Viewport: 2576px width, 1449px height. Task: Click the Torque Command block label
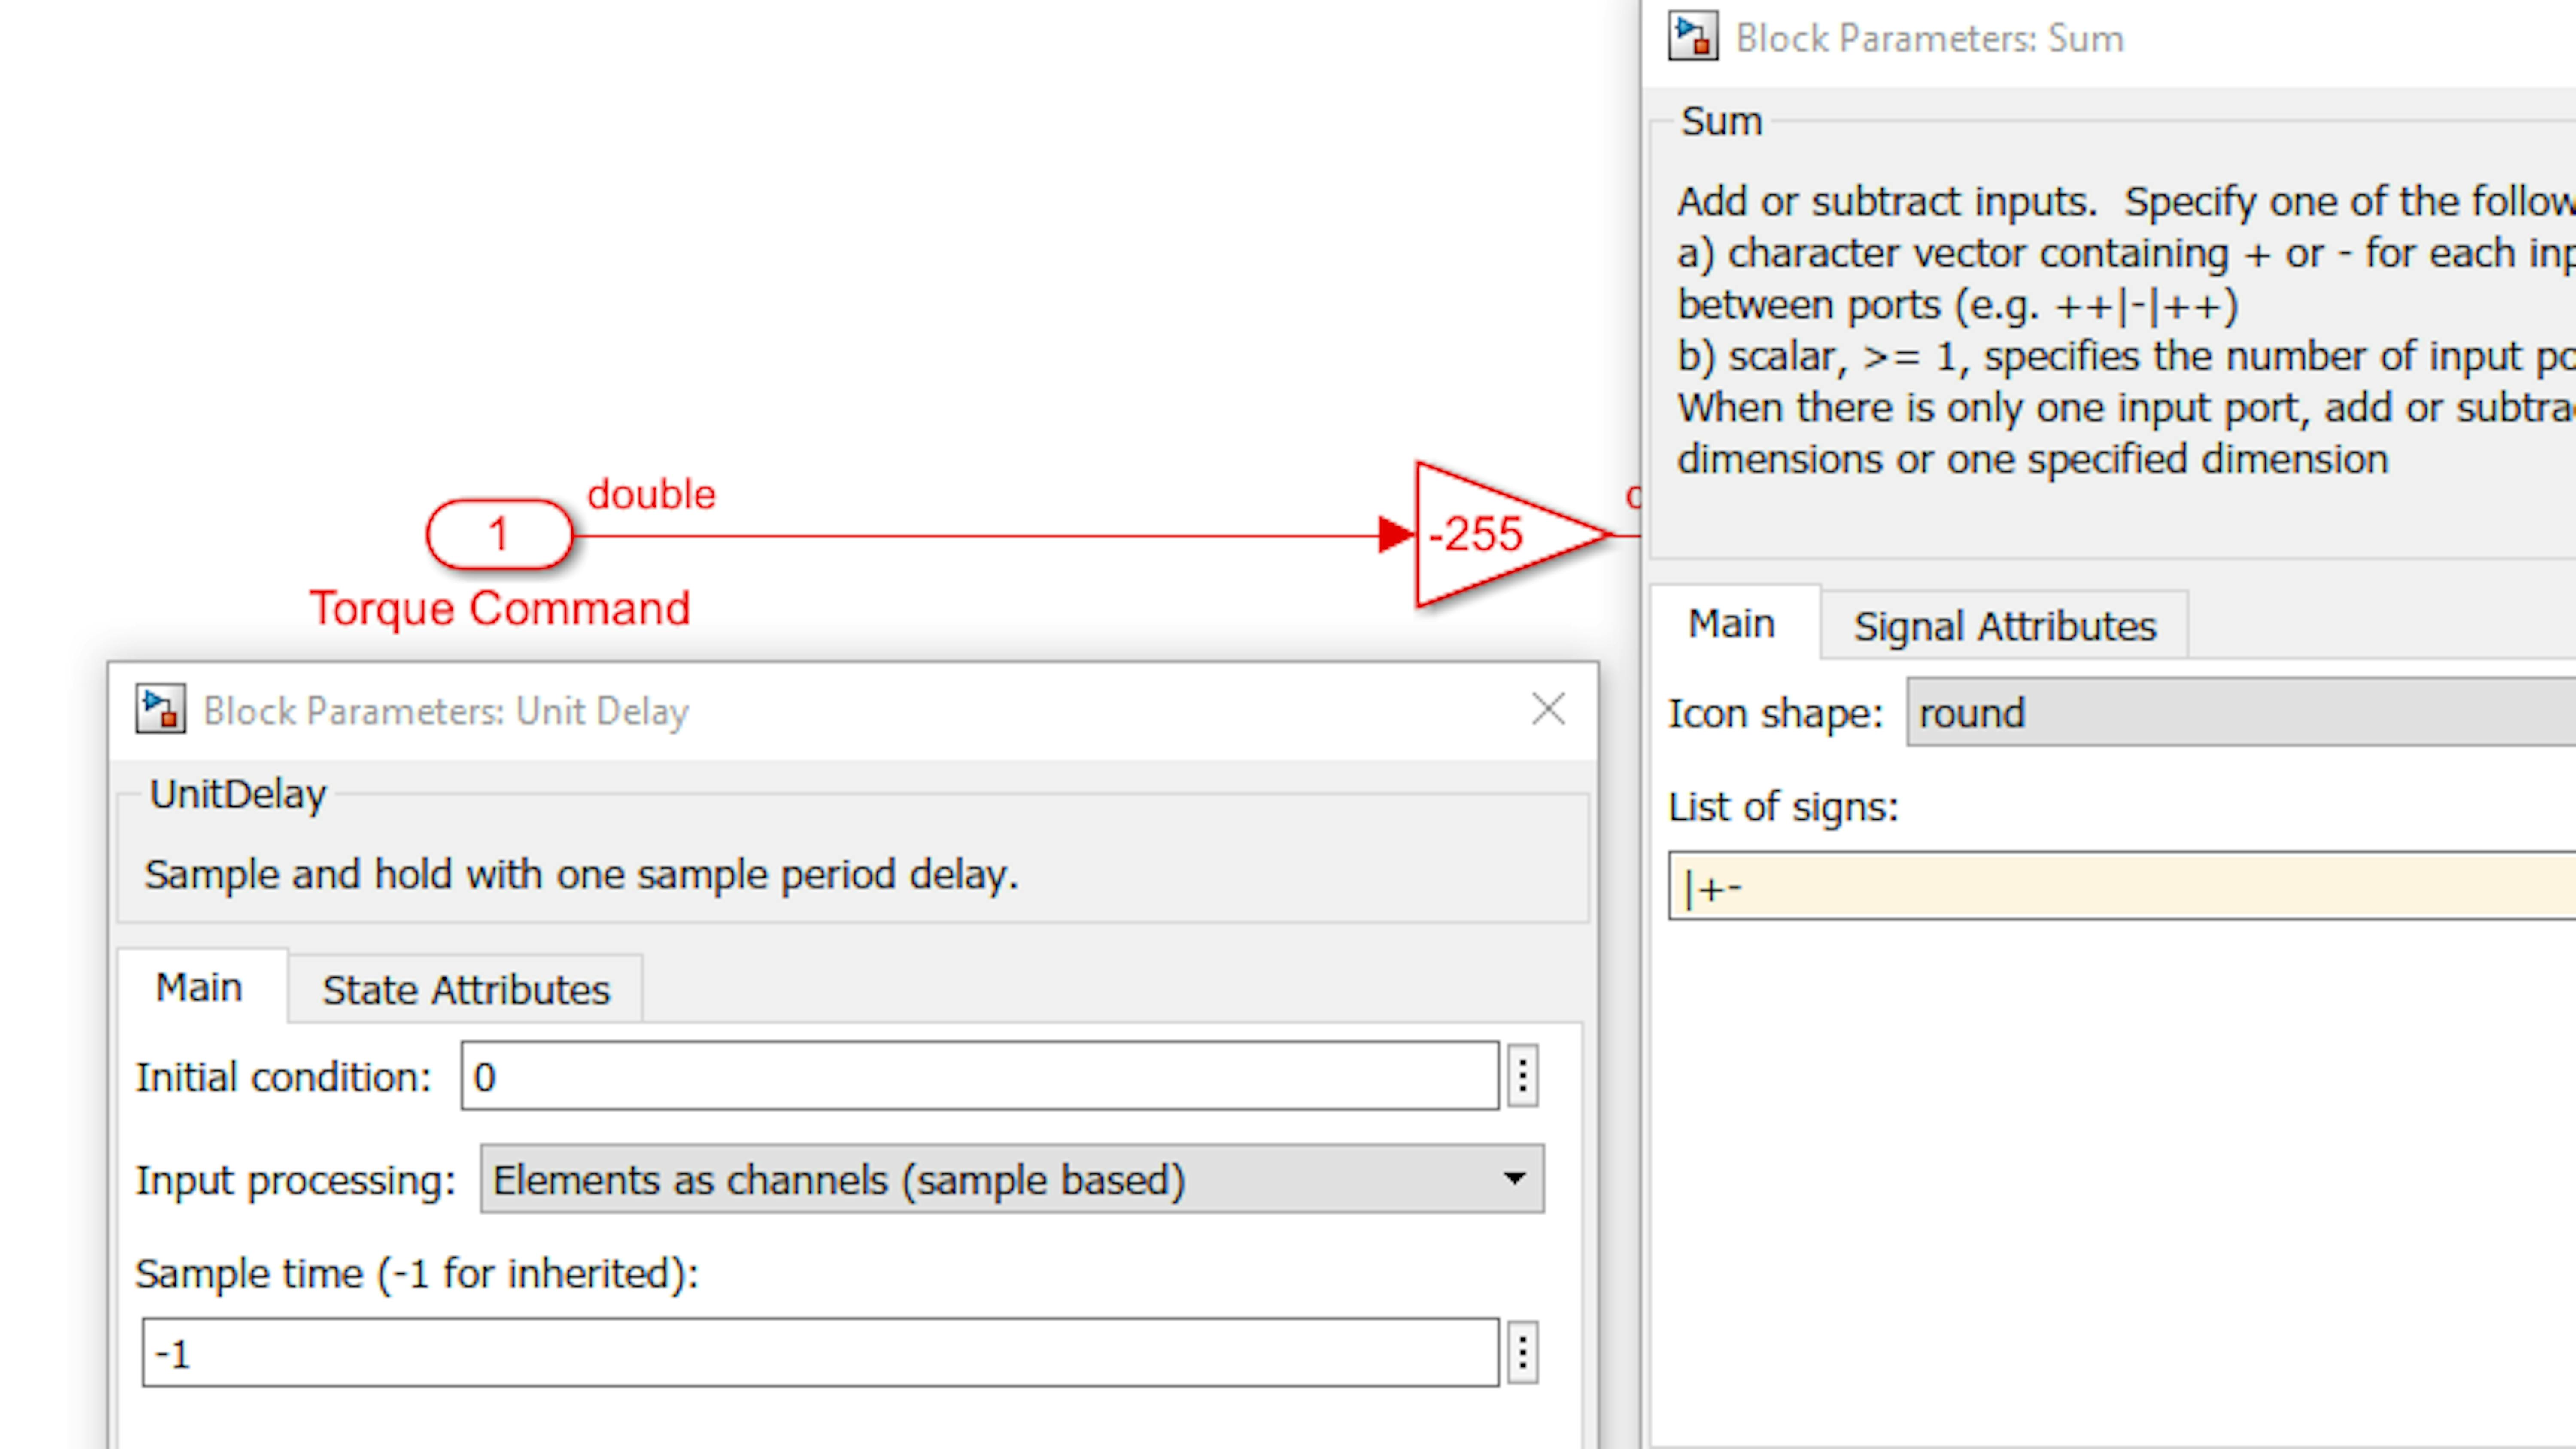pos(500,608)
